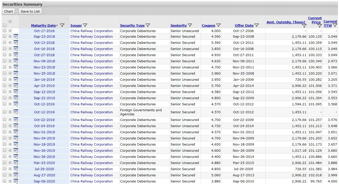Expand the Oct-13-2018 row details
The image size is (339, 184).
point(10,43)
